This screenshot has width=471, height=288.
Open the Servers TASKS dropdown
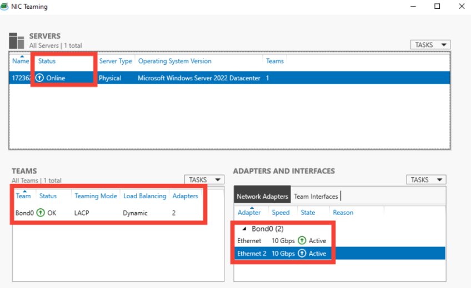[x=431, y=45]
